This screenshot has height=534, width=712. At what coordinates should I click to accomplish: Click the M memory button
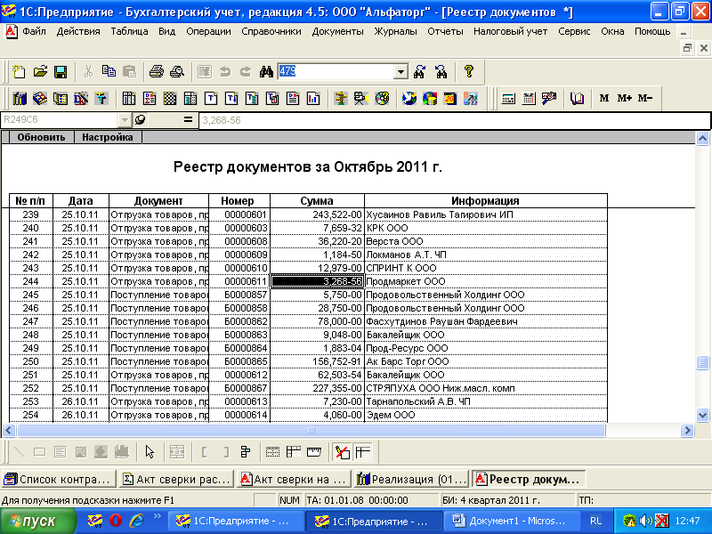(x=604, y=98)
